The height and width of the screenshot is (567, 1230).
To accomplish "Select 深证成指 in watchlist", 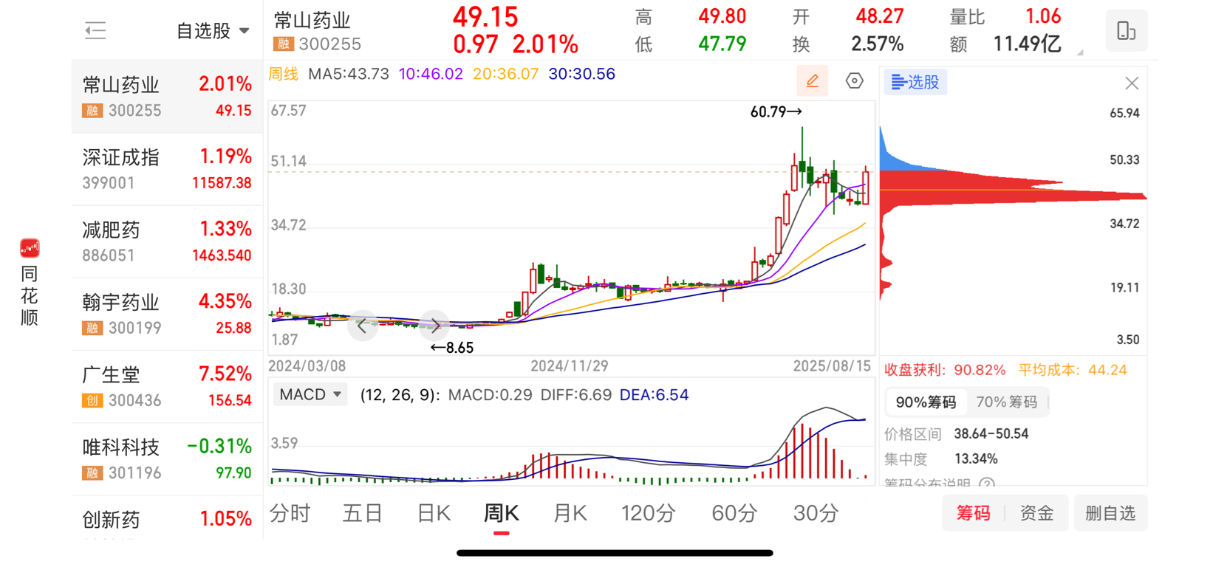I will click(x=167, y=169).
